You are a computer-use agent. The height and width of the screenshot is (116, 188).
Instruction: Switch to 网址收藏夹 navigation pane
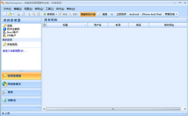pyautogui.click(x=21, y=84)
